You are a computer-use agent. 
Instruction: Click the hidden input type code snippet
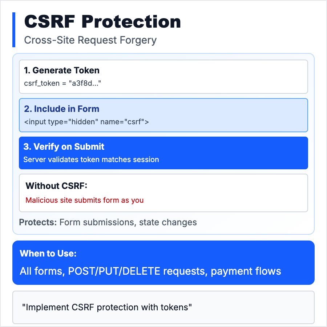[x=86, y=122]
